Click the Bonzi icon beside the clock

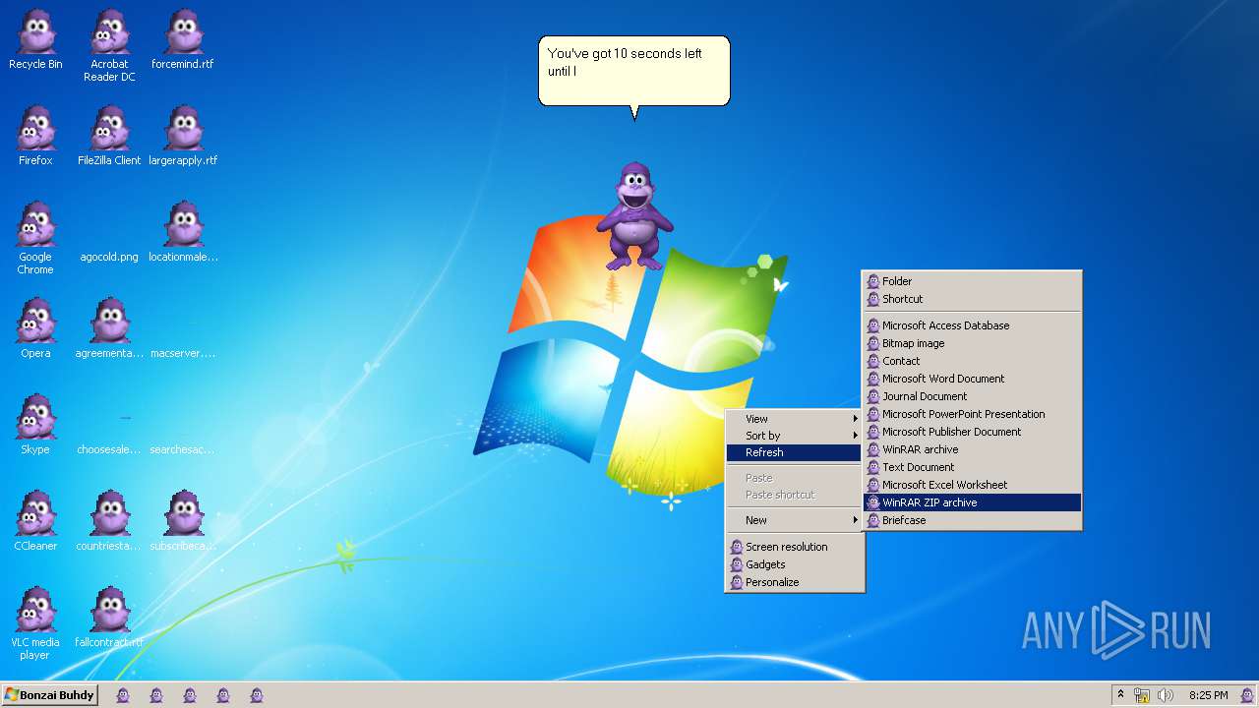pos(1246,695)
